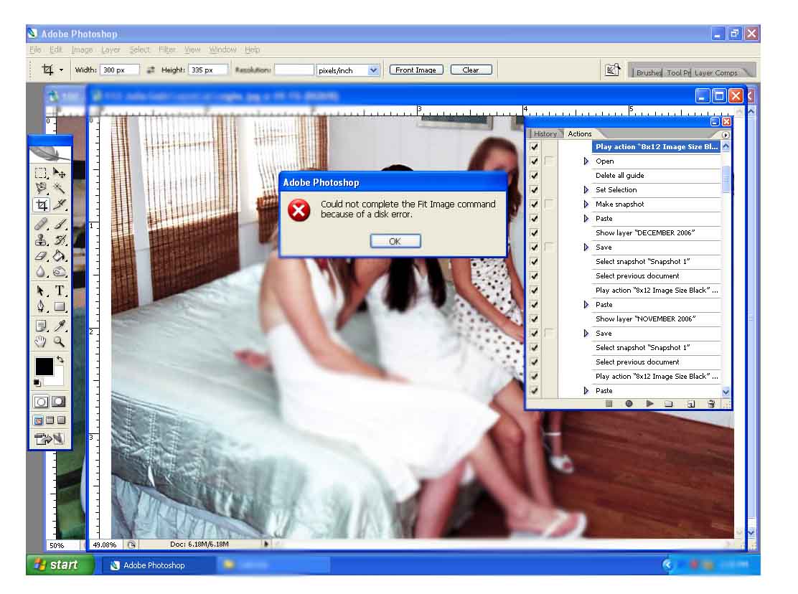Expand the 'Set Selection' action step
This screenshot has width=798, height=594.
(586, 189)
